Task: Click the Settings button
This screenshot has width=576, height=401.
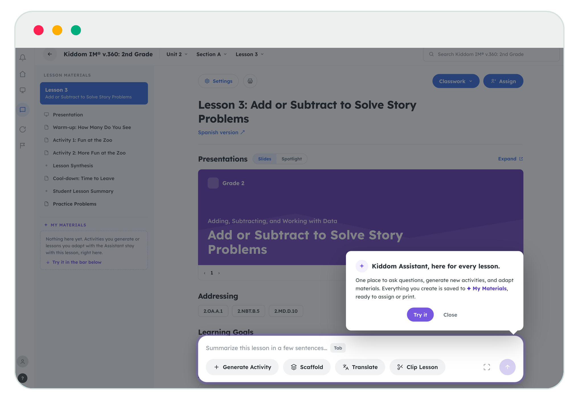Action: (x=218, y=81)
